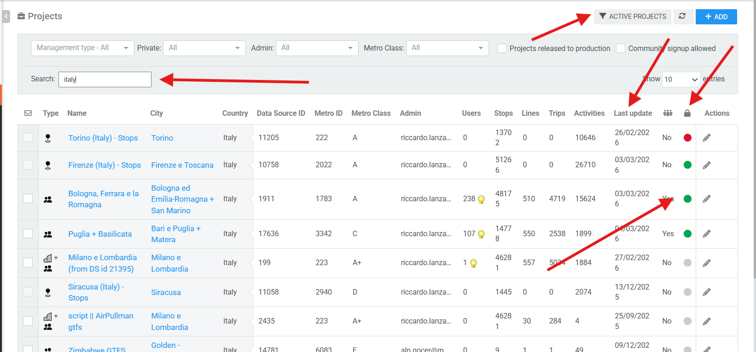Viewport: 756px width, 352px height.
Task: Collapse the sidebar with the left chevron
Action: (6, 17)
